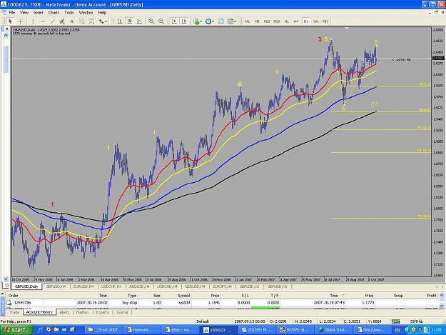Open the Alerts terminal tab
Screen dimensions: 446x335
[64, 312]
